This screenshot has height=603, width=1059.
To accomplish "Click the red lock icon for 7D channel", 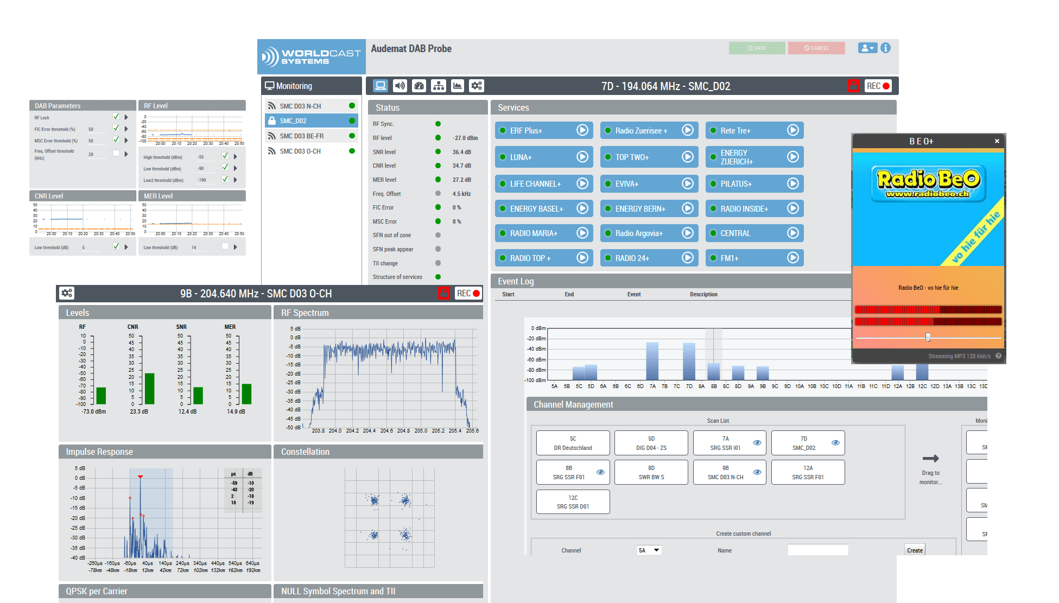I will pyautogui.click(x=853, y=86).
